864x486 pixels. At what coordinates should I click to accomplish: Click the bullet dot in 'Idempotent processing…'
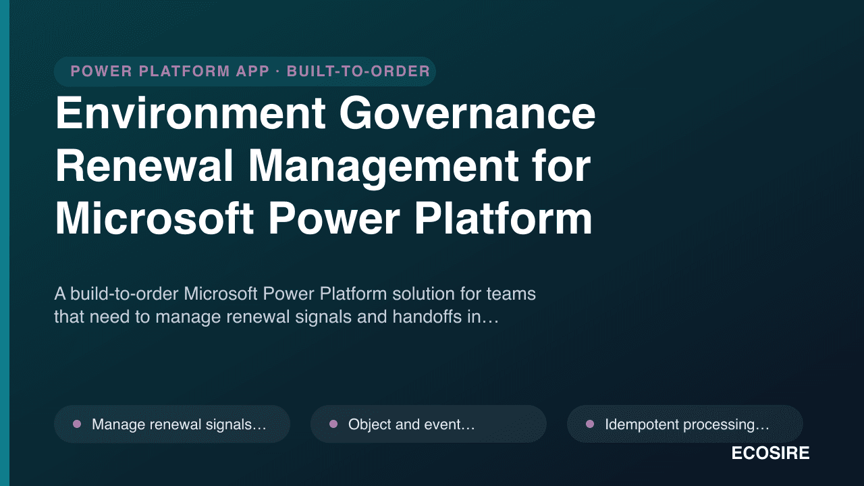(590, 424)
